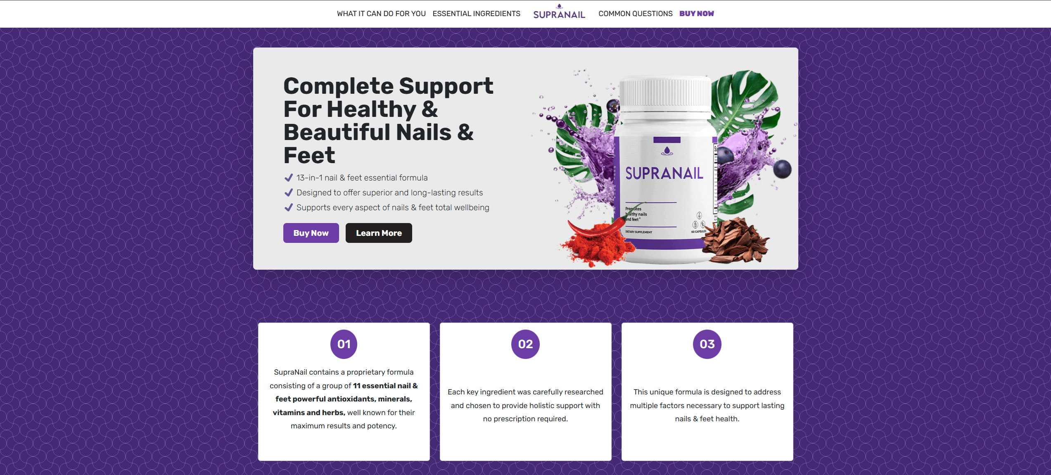Viewport: 1051px width, 475px height.
Task: Open What It Can Do For You
Action: pos(381,14)
